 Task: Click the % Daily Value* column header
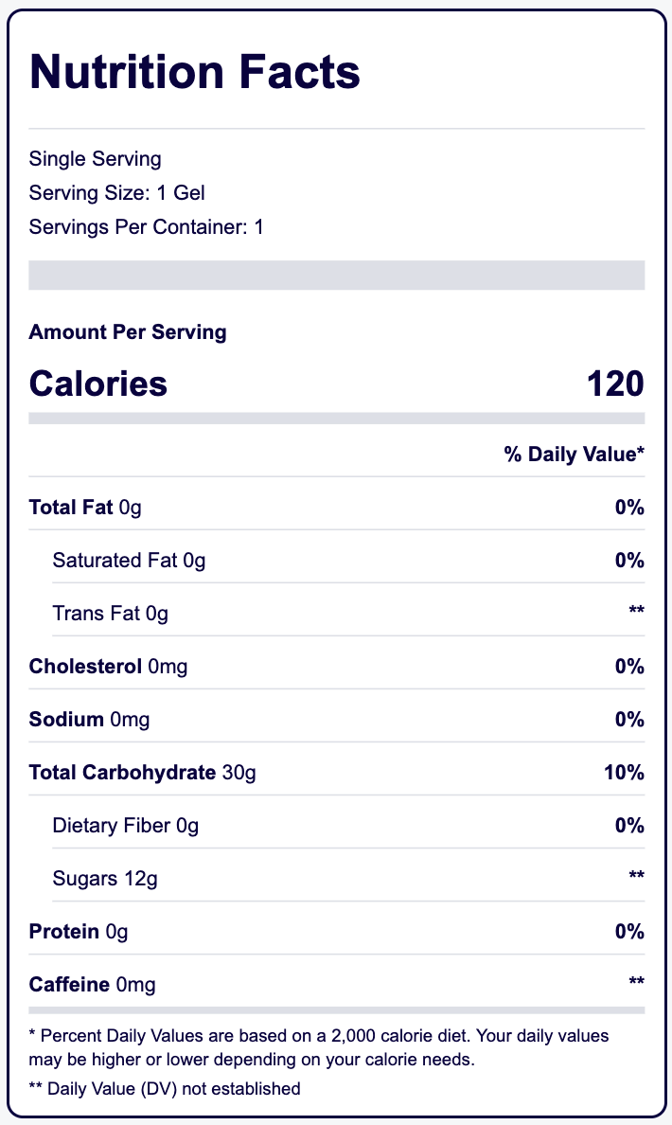tap(575, 455)
